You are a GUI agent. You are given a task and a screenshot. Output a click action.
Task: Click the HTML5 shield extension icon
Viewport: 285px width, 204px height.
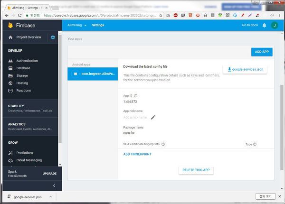[190, 16]
